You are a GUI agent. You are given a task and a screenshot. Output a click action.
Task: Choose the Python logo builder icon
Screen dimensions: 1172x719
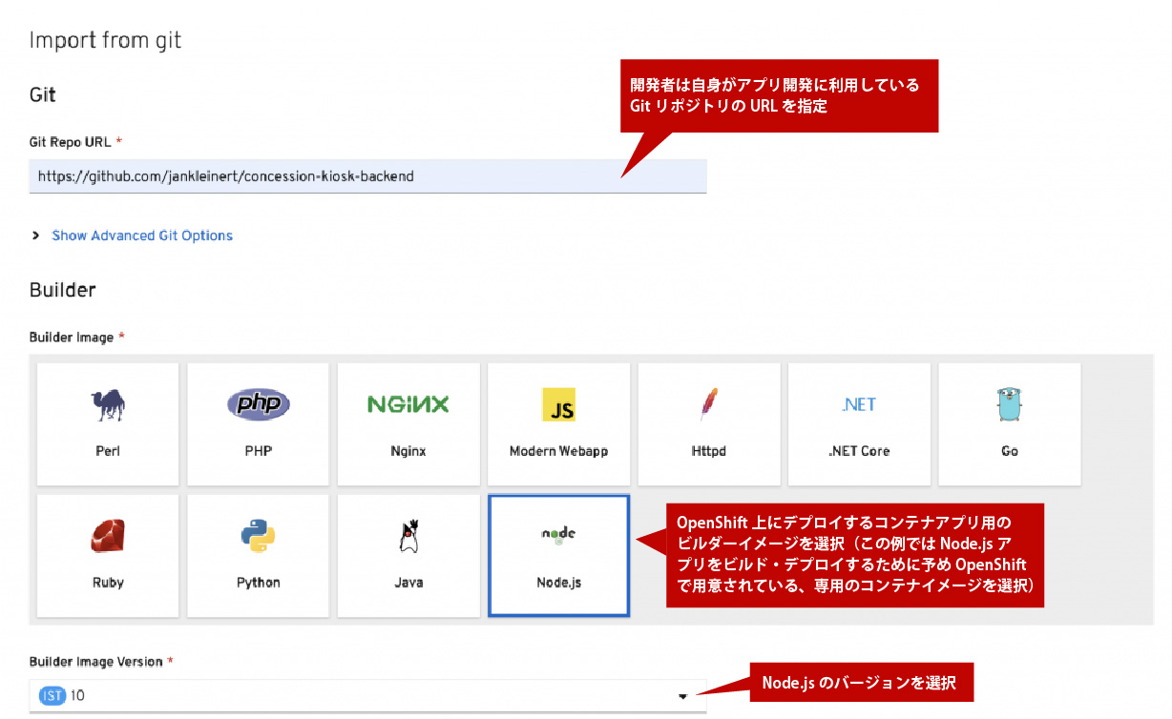pos(258,537)
